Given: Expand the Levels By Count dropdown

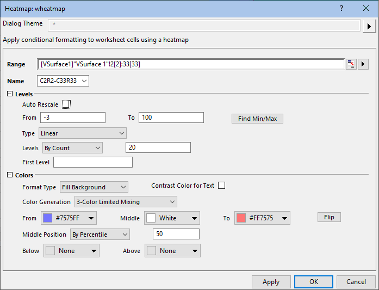Looking at the screenshot, I should (x=72, y=147).
